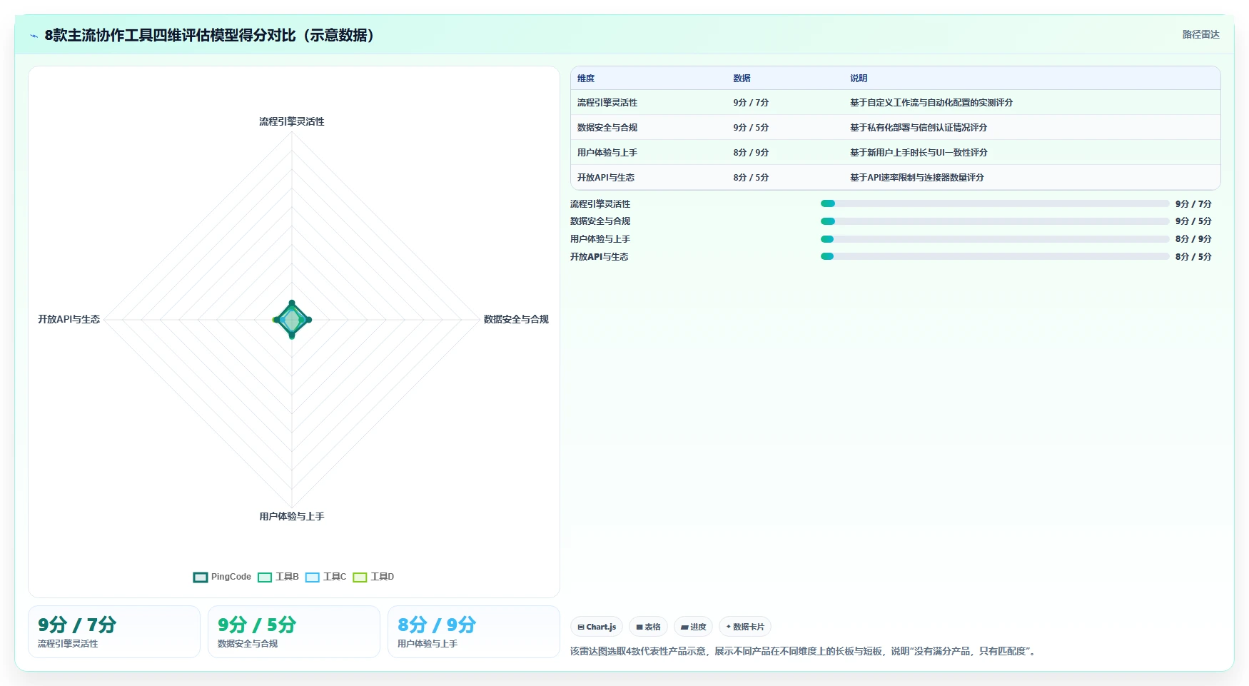Click radar axis label 流程引擎灵活性
The image size is (1249, 686).
tap(292, 121)
